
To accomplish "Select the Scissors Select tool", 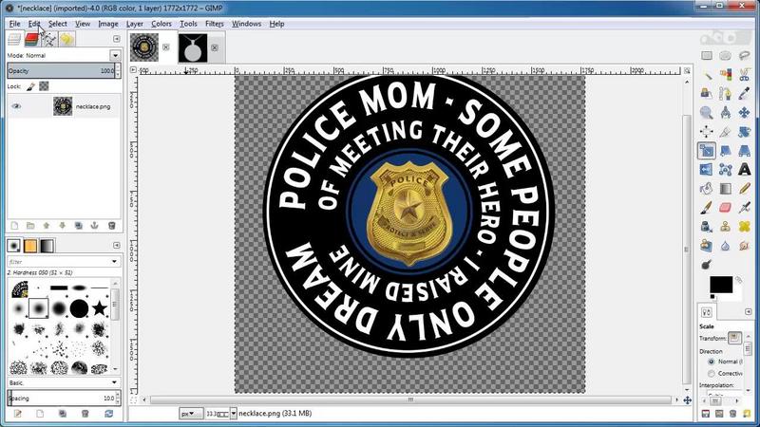I will click(744, 75).
